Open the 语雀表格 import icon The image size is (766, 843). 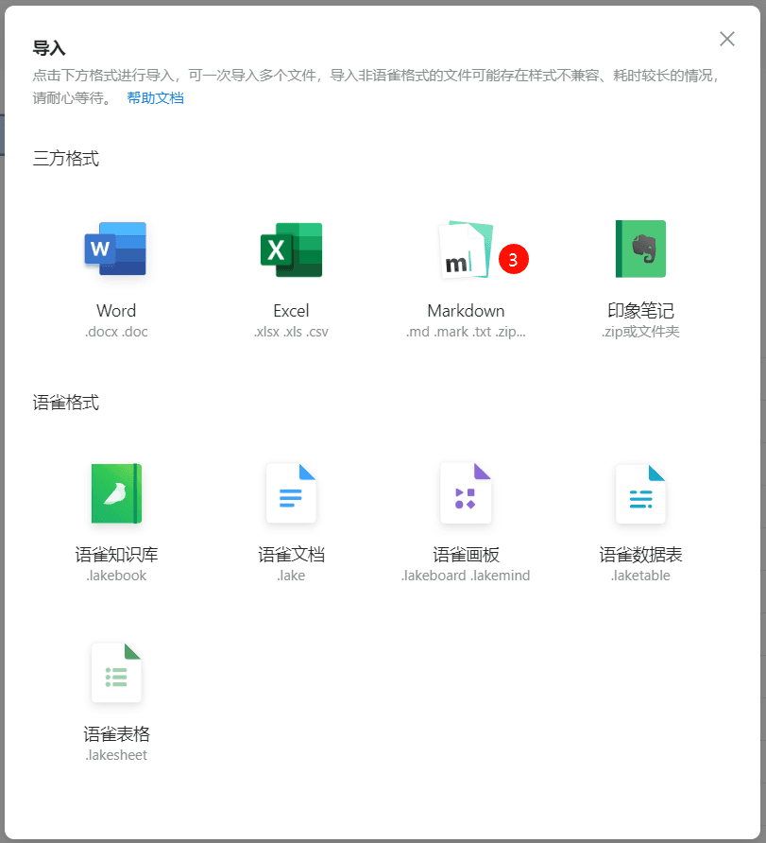[x=115, y=672]
